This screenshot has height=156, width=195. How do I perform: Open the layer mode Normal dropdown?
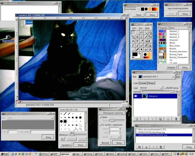click(x=152, y=88)
